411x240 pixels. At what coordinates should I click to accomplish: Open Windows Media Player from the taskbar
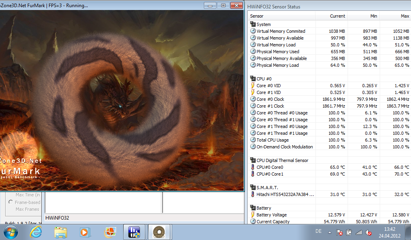(x=85, y=232)
